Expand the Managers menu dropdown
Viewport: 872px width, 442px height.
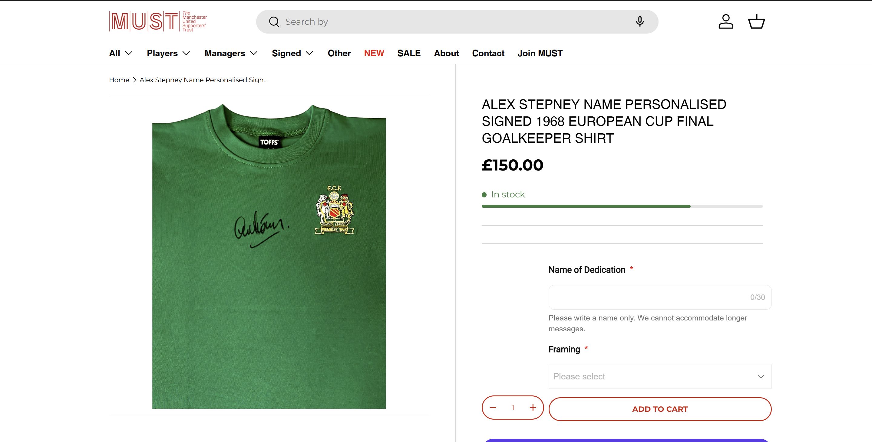(231, 54)
